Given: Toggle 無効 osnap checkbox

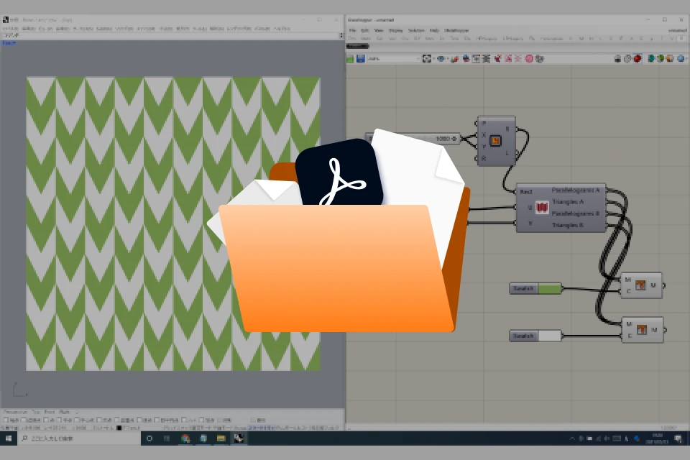Looking at the screenshot, I should click(x=253, y=420).
